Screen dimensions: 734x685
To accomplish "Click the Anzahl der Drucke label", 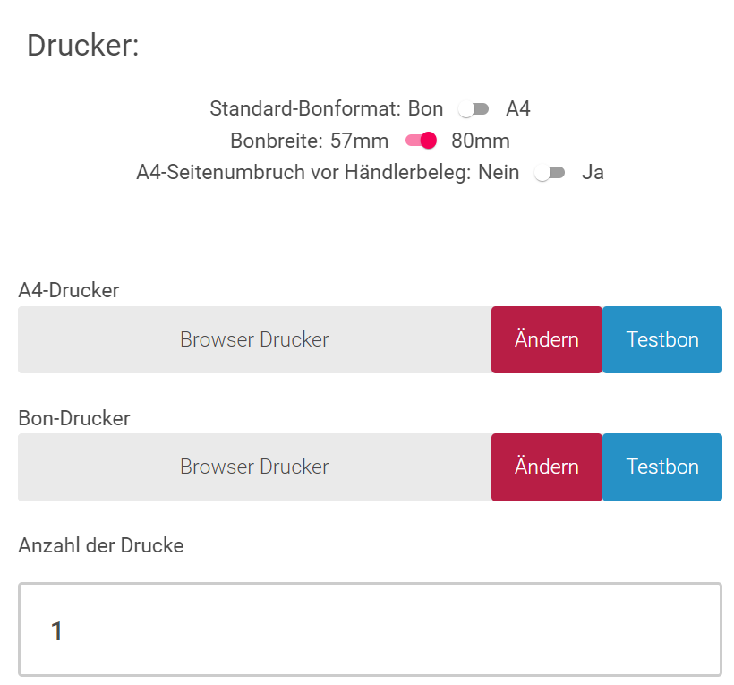I will point(100,545).
